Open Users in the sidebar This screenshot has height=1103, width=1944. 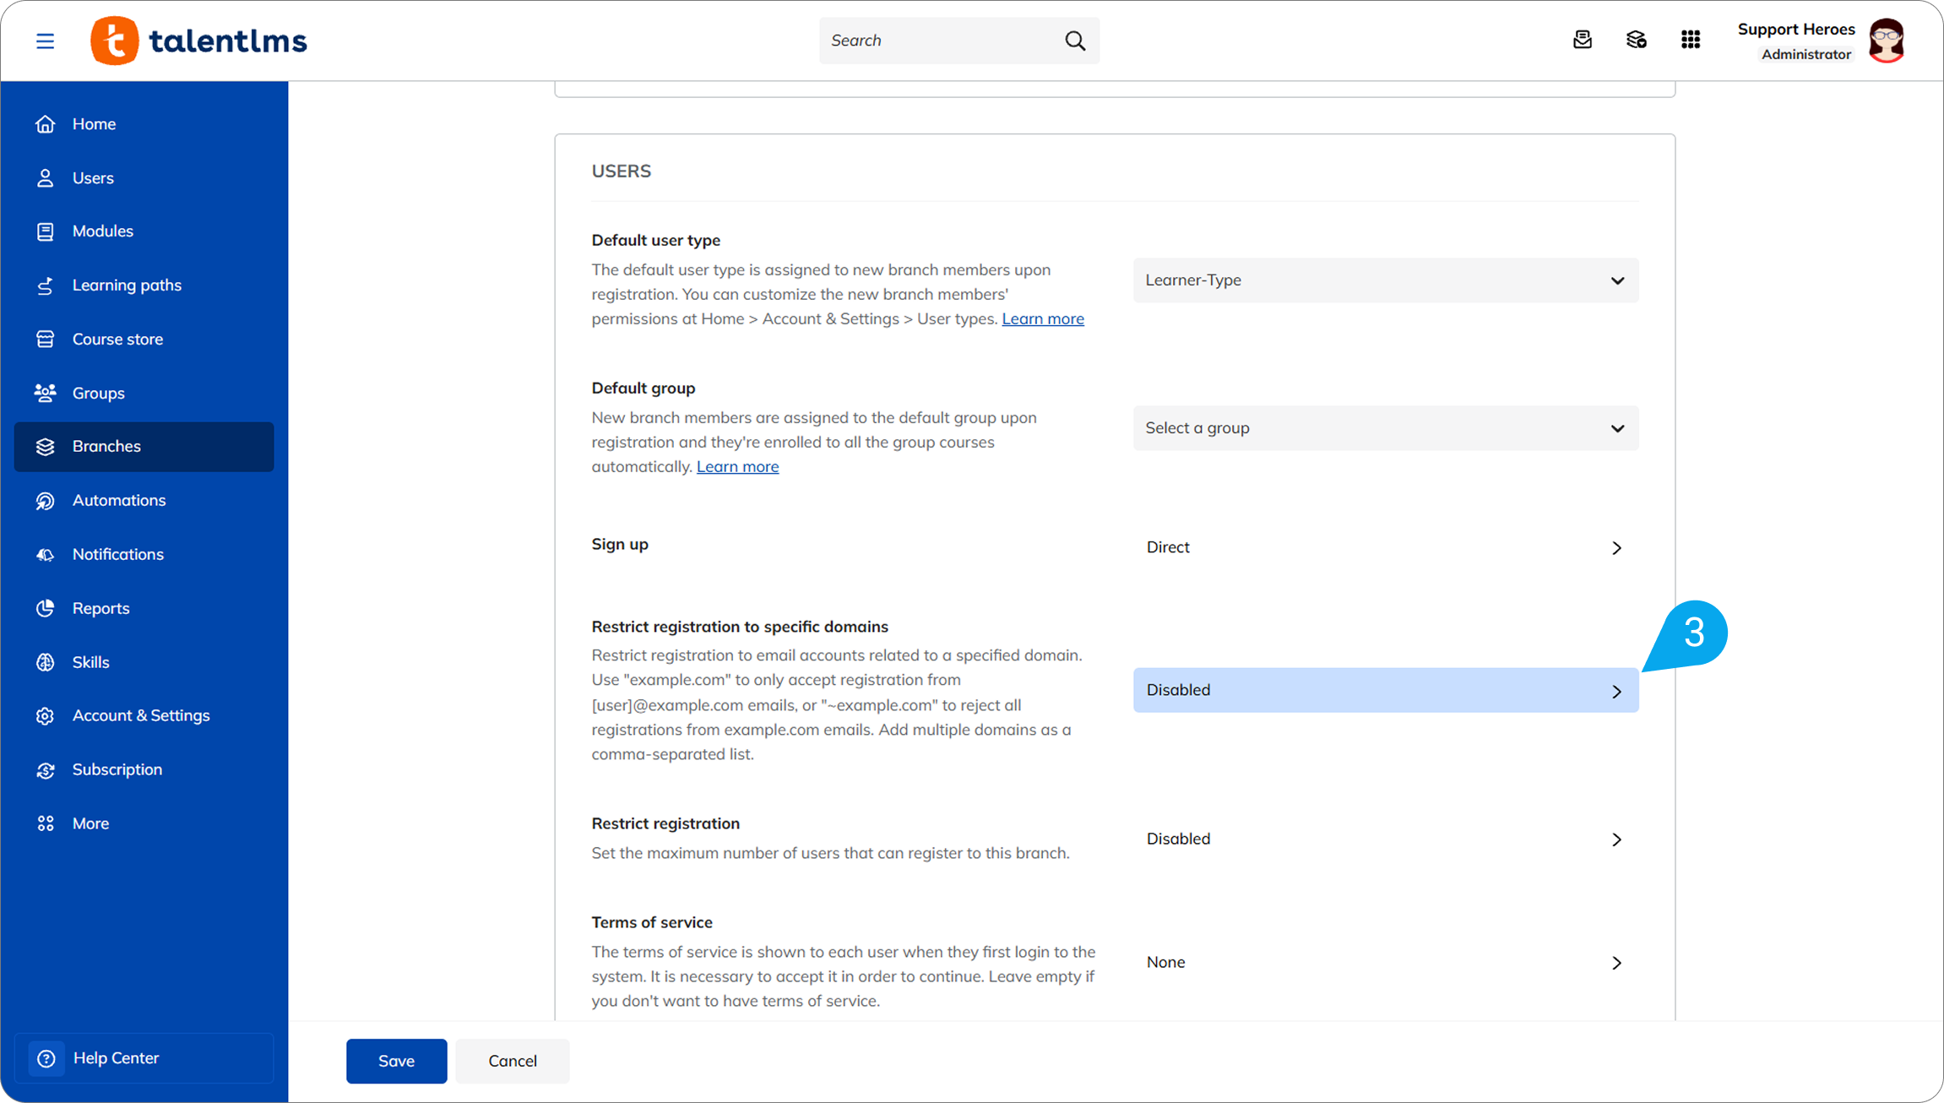[144, 178]
